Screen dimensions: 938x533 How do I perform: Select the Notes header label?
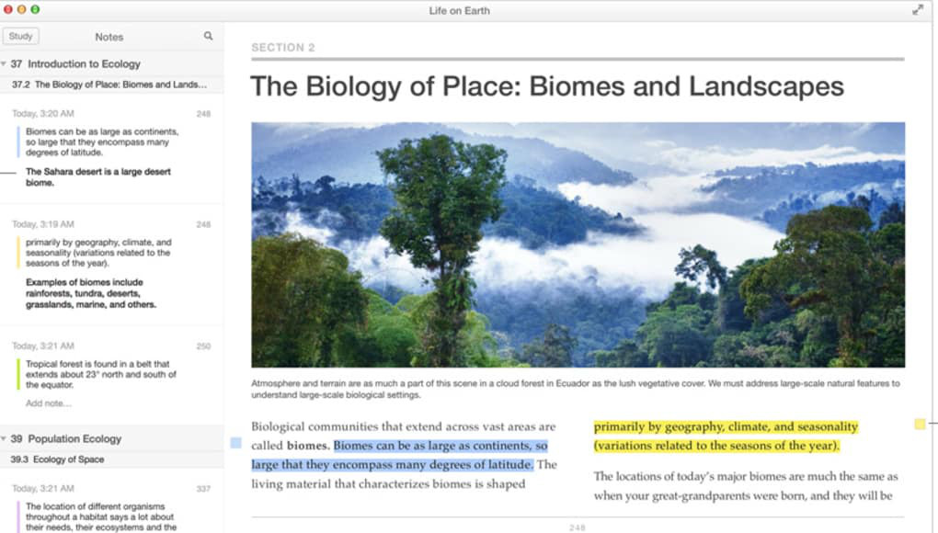[109, 37]
